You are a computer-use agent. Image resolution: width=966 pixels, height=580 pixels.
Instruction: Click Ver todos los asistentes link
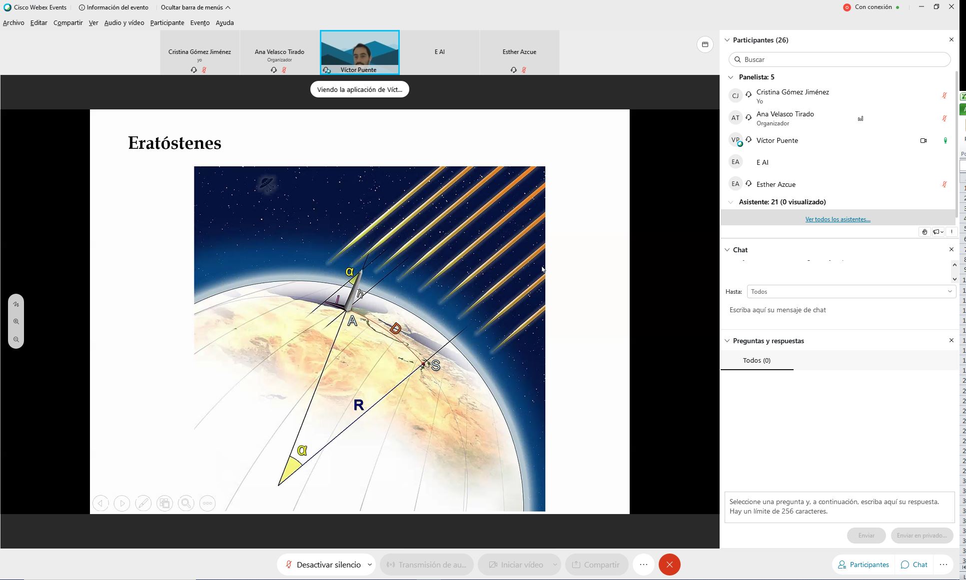[838, 219]
